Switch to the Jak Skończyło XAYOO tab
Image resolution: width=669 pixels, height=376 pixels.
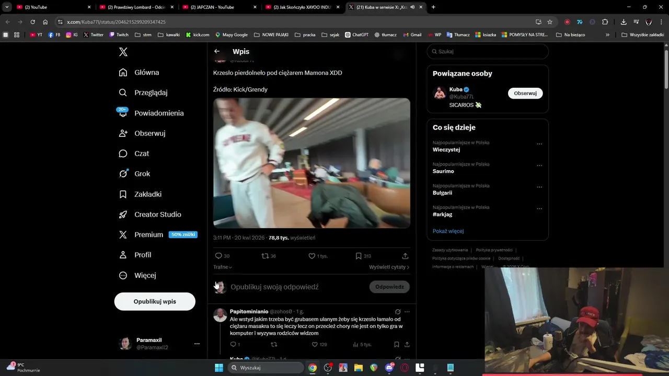[x=302, y=7]
